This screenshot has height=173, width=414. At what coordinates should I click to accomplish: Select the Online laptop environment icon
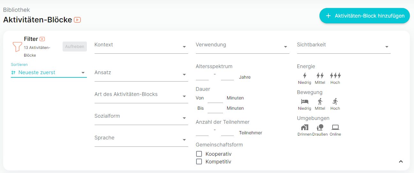[x=335, y=127]
